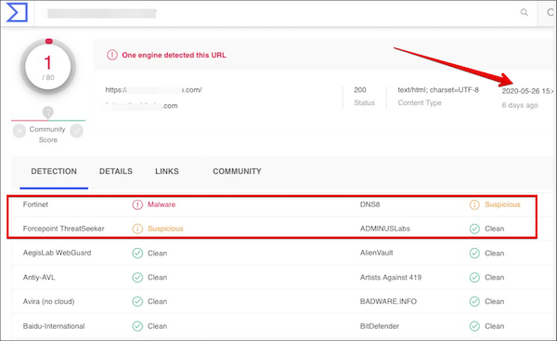Image resolution: width=557 pixels, height=341 pixels.
Task: Click the Malware alert icon beside Fortinet
Action: tap(137, 204)
